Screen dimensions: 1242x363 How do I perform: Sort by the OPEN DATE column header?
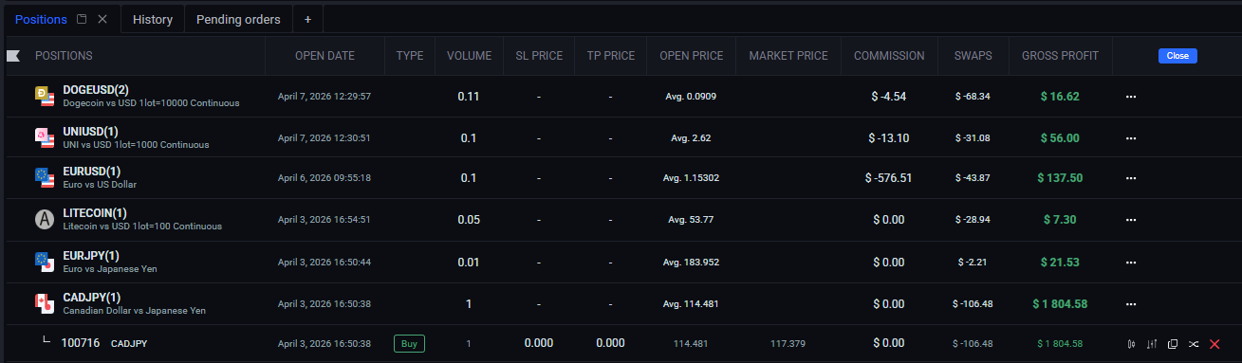coord(324,56)
